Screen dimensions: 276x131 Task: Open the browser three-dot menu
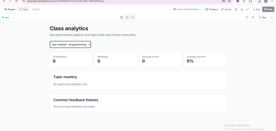click(272, 1)
